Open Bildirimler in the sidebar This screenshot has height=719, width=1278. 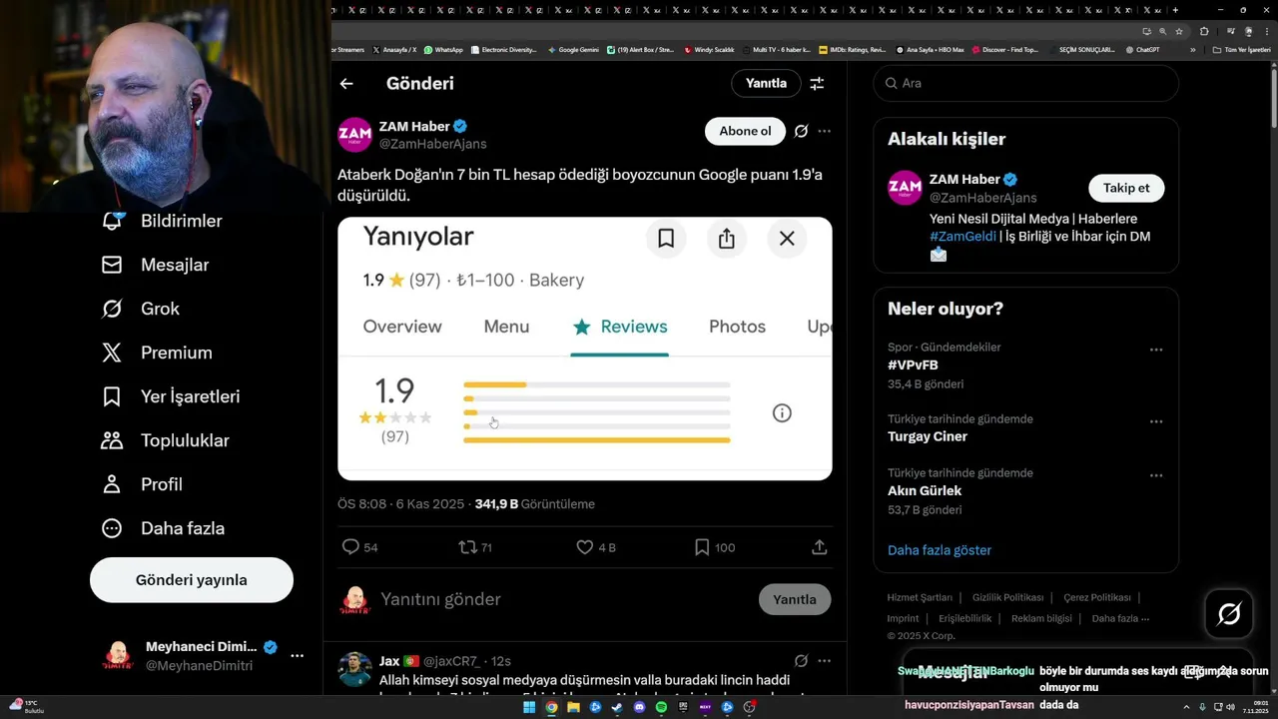[x=163, y=221]
